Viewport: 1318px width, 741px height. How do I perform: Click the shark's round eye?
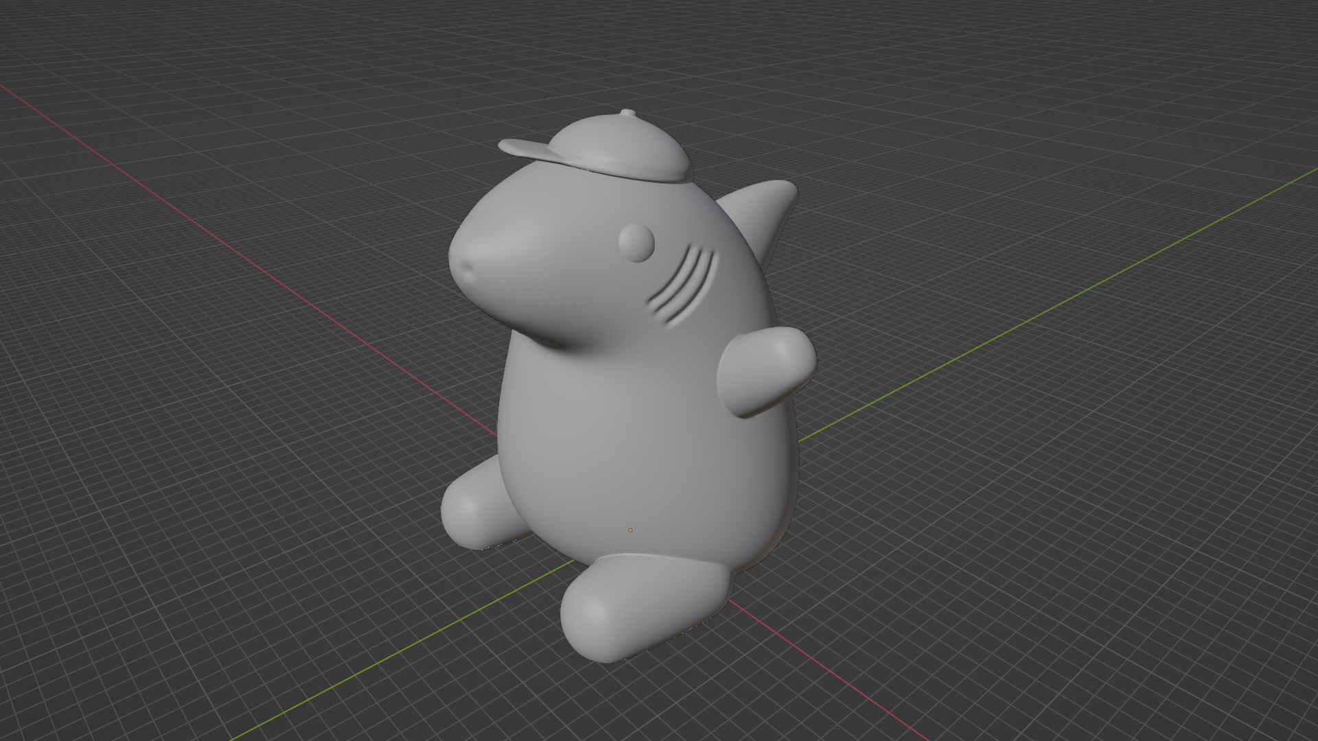coord(636,242)
